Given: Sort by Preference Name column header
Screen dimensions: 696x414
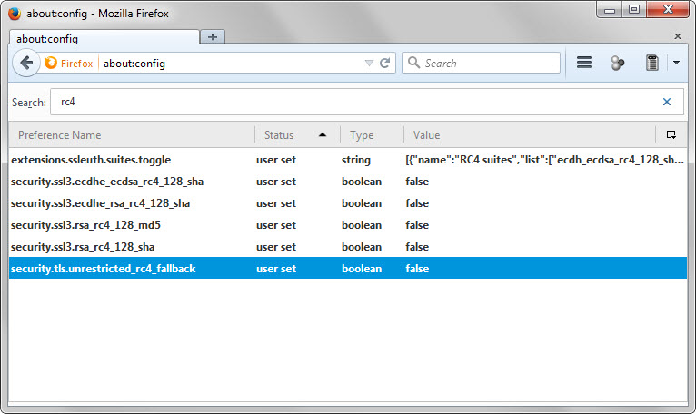Looking at the screenshot, I should coord(132,135).
